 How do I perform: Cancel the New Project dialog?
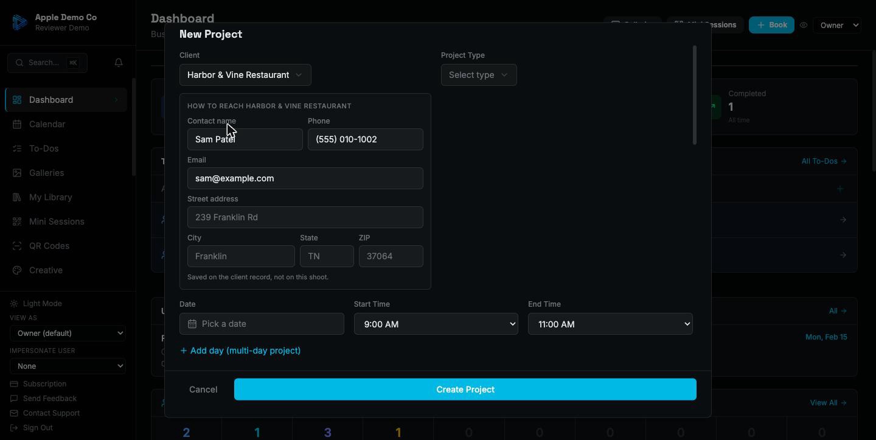click(x=203, y=389)
